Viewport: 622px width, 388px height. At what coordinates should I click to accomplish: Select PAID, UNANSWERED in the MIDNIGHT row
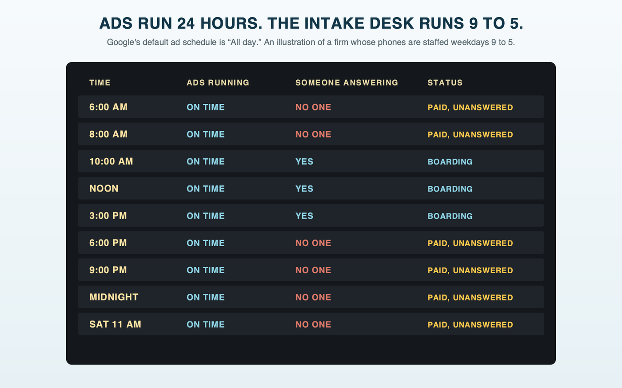point(470,297)
